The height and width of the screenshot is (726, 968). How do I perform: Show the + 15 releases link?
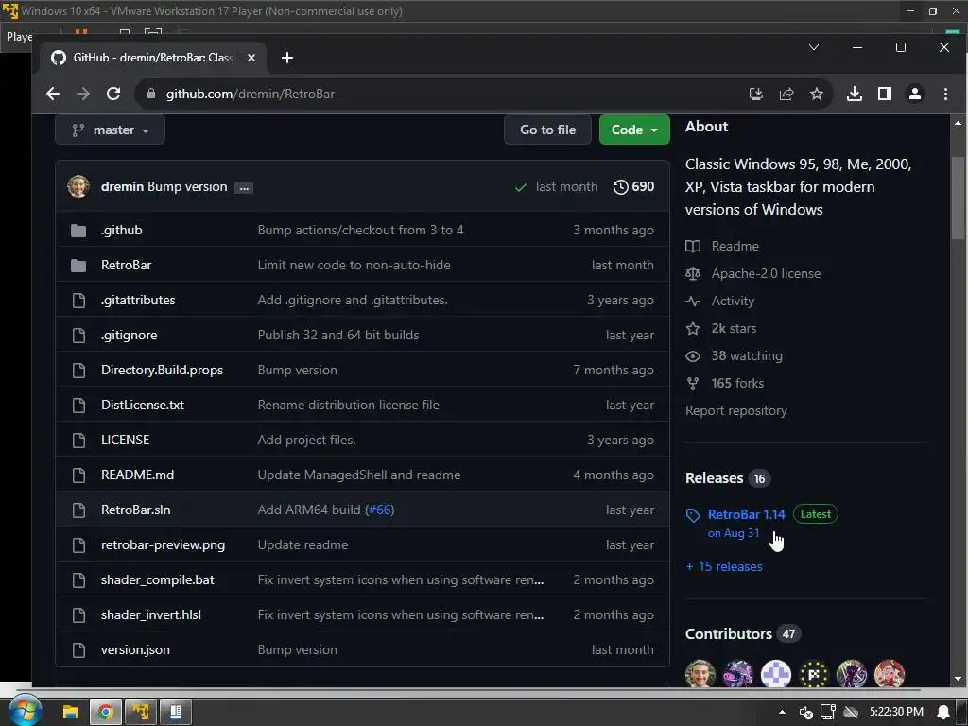click(724, 567)
